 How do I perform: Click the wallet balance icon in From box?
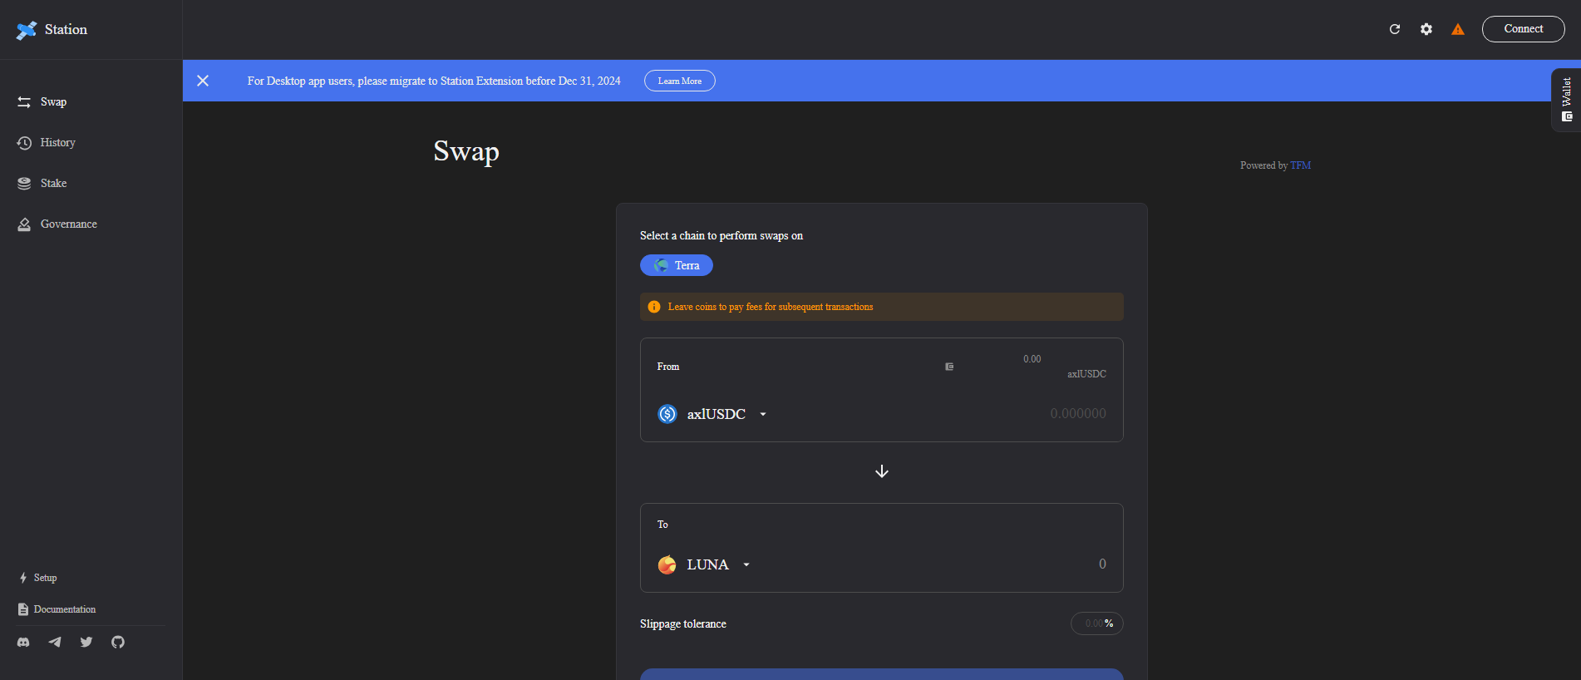click(949, 367)
